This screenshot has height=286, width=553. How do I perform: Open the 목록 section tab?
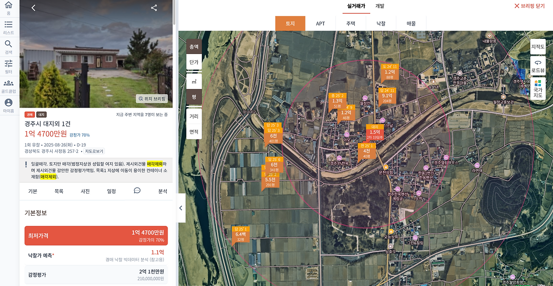(x=59, y=191)
